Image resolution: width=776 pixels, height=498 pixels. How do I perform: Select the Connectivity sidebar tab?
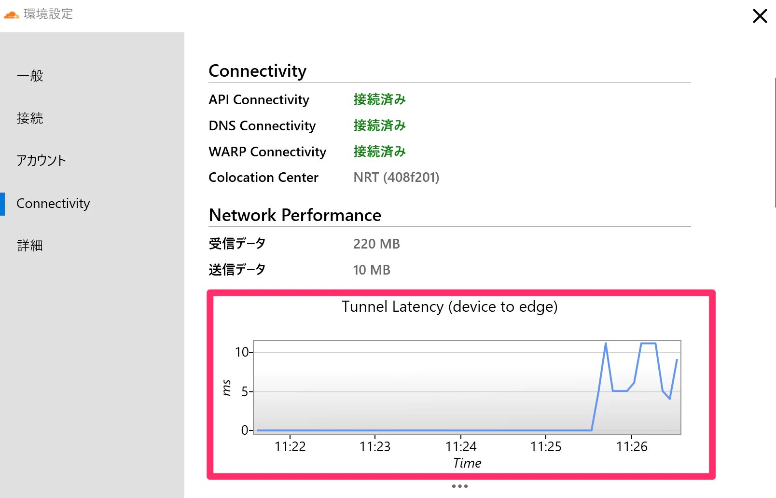[x=53, y=204]
